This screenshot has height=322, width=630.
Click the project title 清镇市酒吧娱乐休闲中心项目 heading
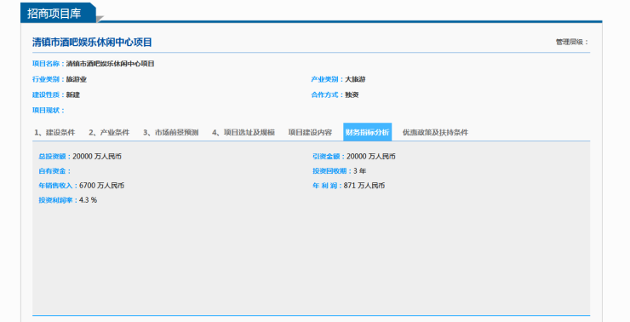[92, 43]
